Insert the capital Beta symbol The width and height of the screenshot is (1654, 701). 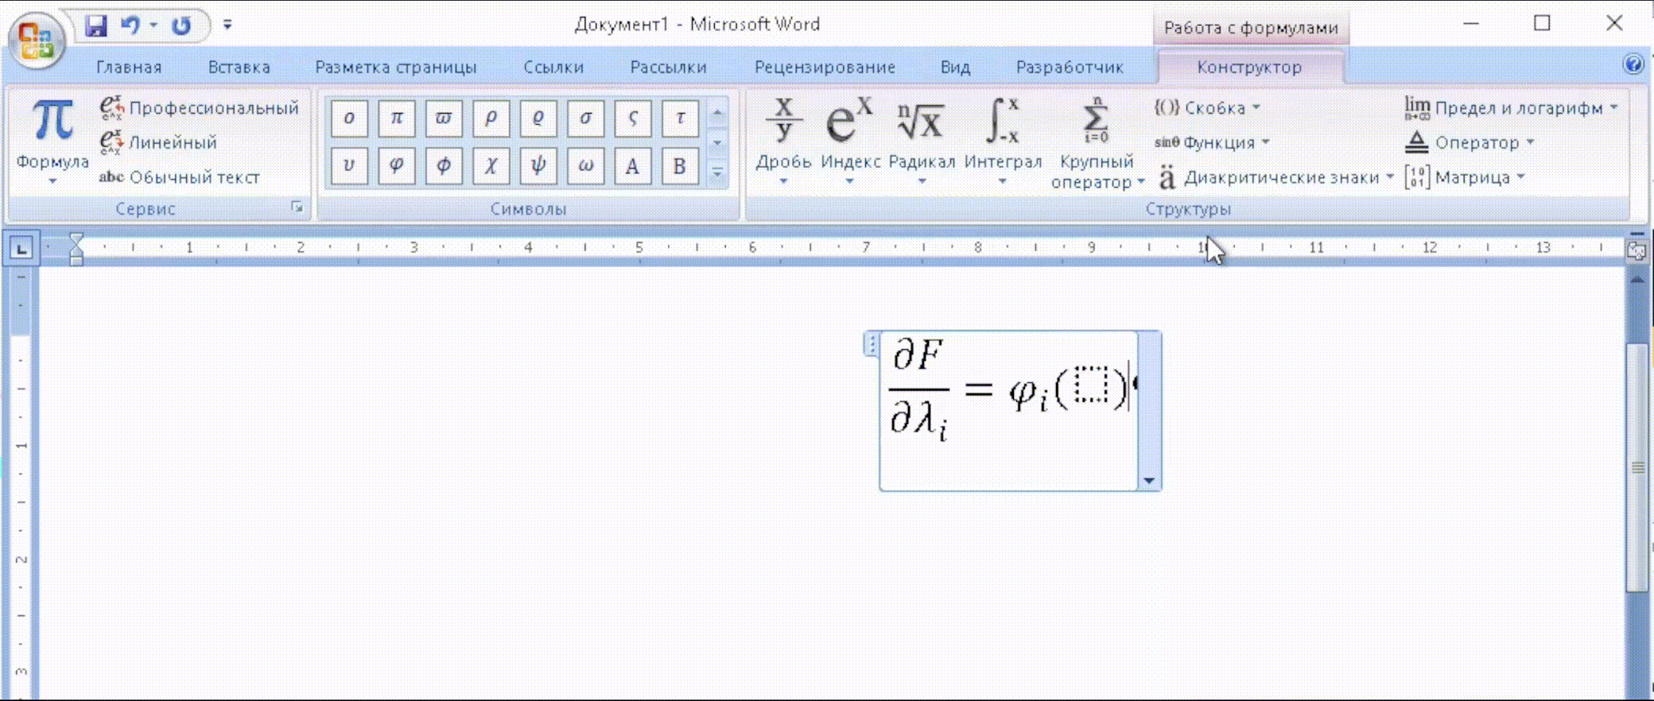680,166
